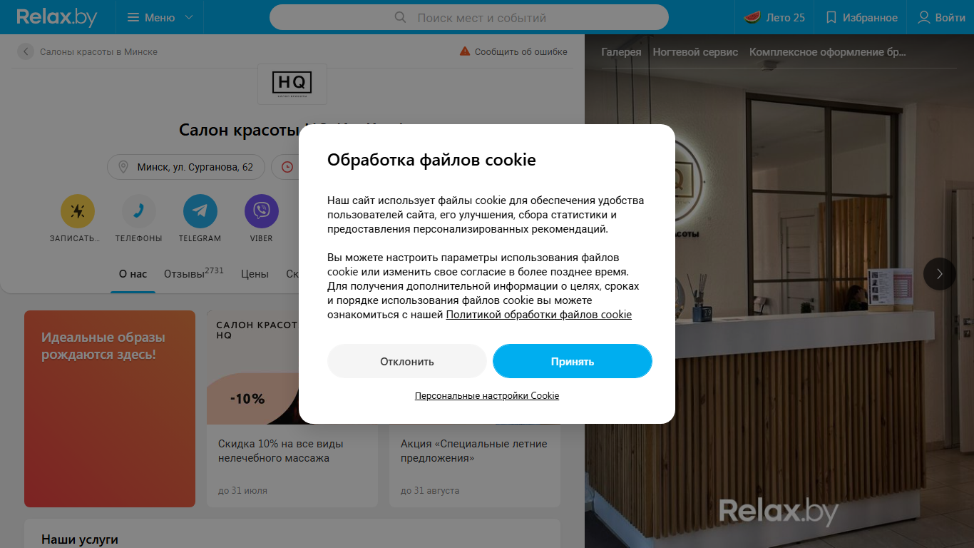Select the Ногтевой сервис gallery tab
Viewport: 974px width, 548px height.
point(695,52)
